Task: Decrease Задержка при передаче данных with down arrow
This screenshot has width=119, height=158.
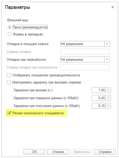Action: (x=108, y=99)
